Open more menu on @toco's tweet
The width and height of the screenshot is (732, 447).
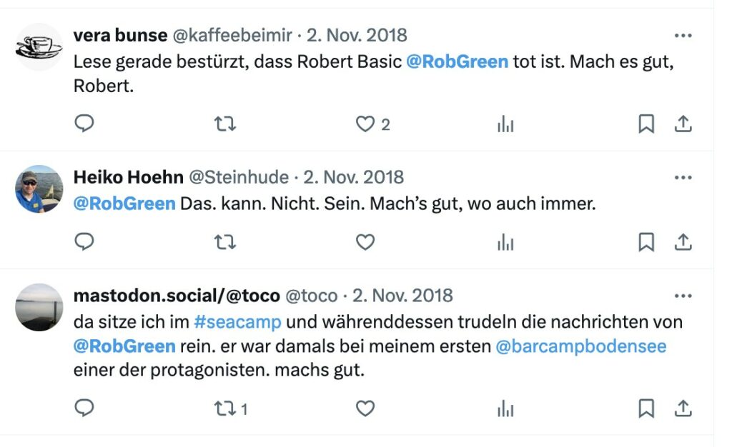coord(683,296)
